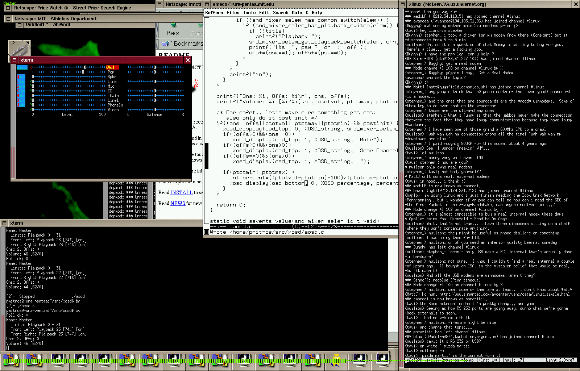Open Mule menu in emacs
The width and height of the screenshot is (580, 371).
[x=297, y=13]
